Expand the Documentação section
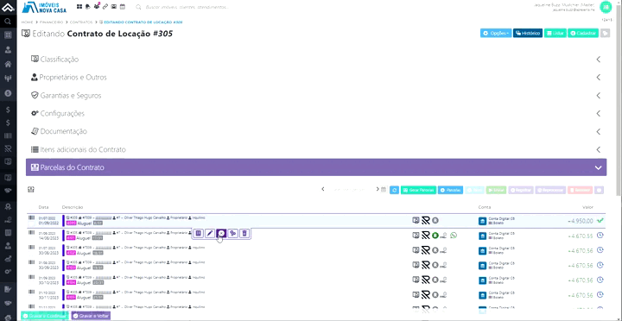The height and width of the screenshot is (321, 622). click(316, 131)
